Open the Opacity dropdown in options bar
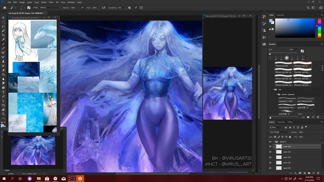The image size is (324, 182). click(77, 8)
